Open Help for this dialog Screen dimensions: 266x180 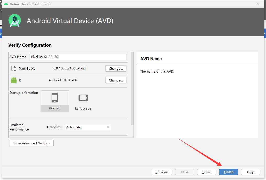pyautogui.click(x=250, y=172)
